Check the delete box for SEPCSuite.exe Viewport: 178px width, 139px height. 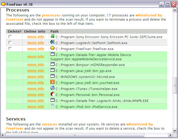pos(10,37)
